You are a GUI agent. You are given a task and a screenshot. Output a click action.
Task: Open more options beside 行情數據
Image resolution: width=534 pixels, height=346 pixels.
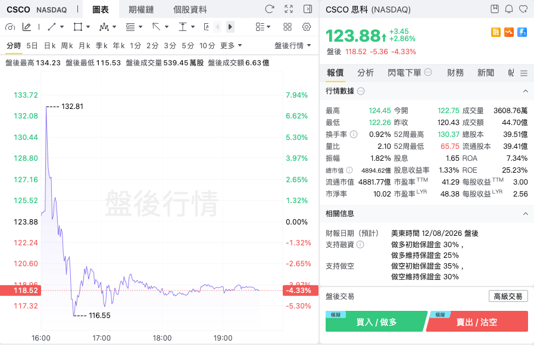click(x=361, y=91)
